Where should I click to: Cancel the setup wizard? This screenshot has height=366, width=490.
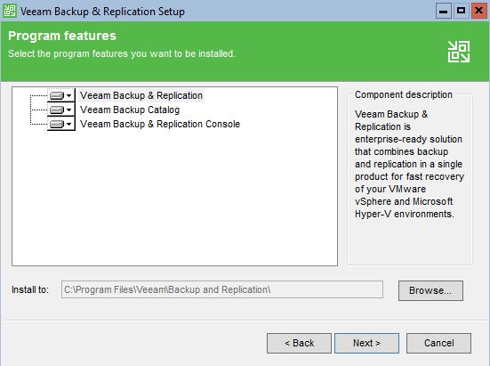438,343
